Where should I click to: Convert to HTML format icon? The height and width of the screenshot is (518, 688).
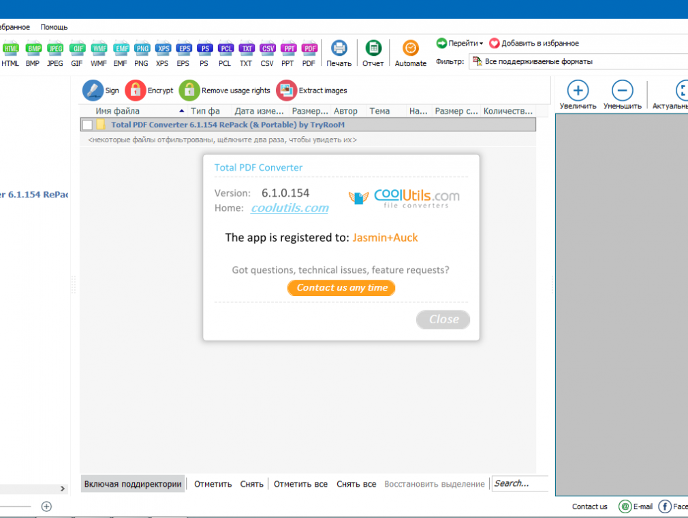click(10, 54)
